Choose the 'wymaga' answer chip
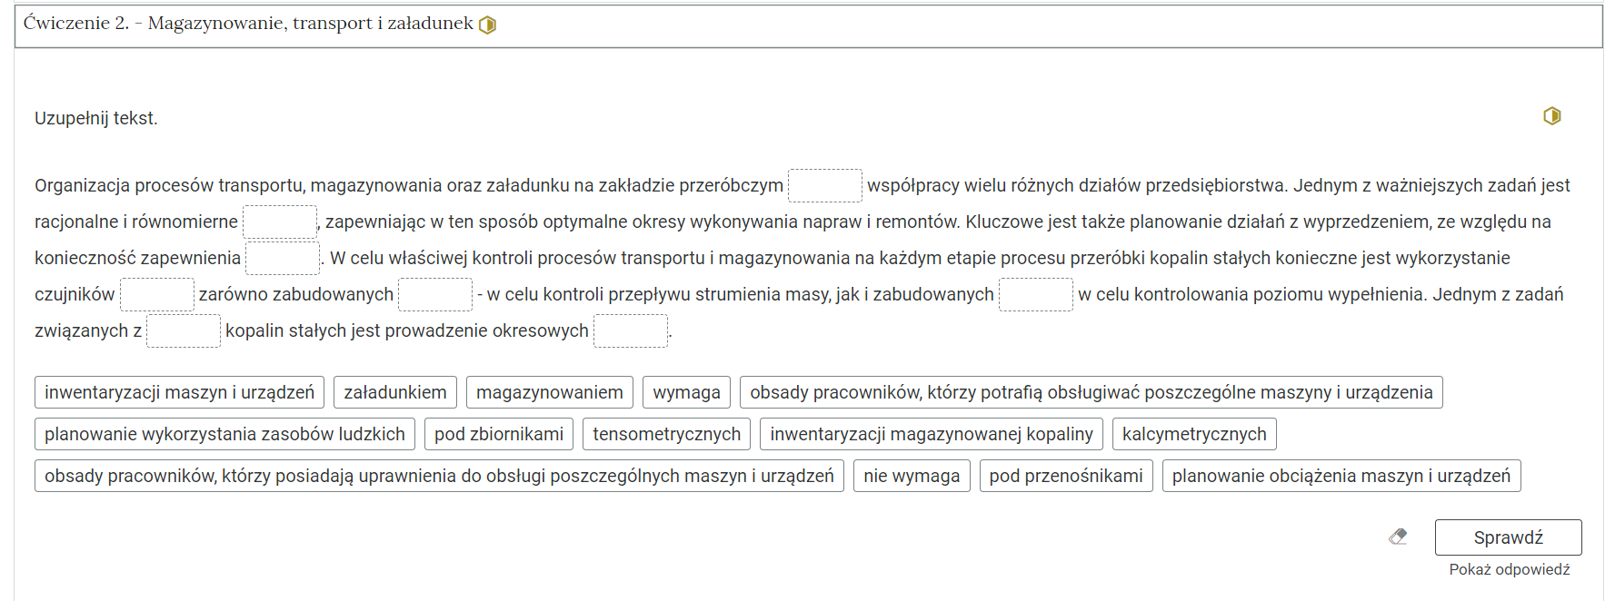 (x=686, y=392)
